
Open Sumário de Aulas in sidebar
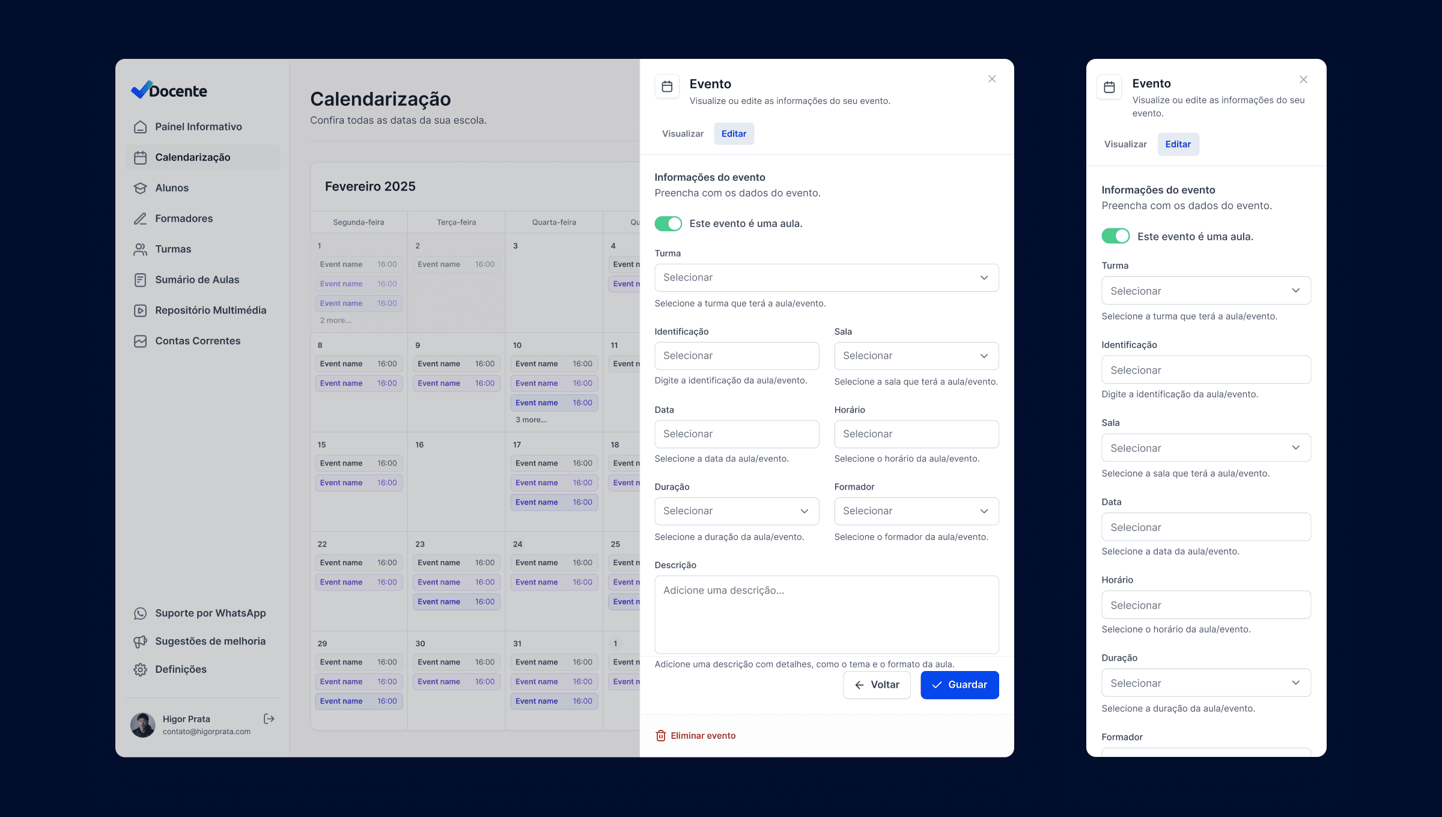click(x=196, y=280)
